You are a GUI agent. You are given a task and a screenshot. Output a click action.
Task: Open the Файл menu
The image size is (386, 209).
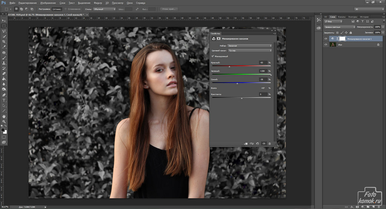(x=12, y=3)
